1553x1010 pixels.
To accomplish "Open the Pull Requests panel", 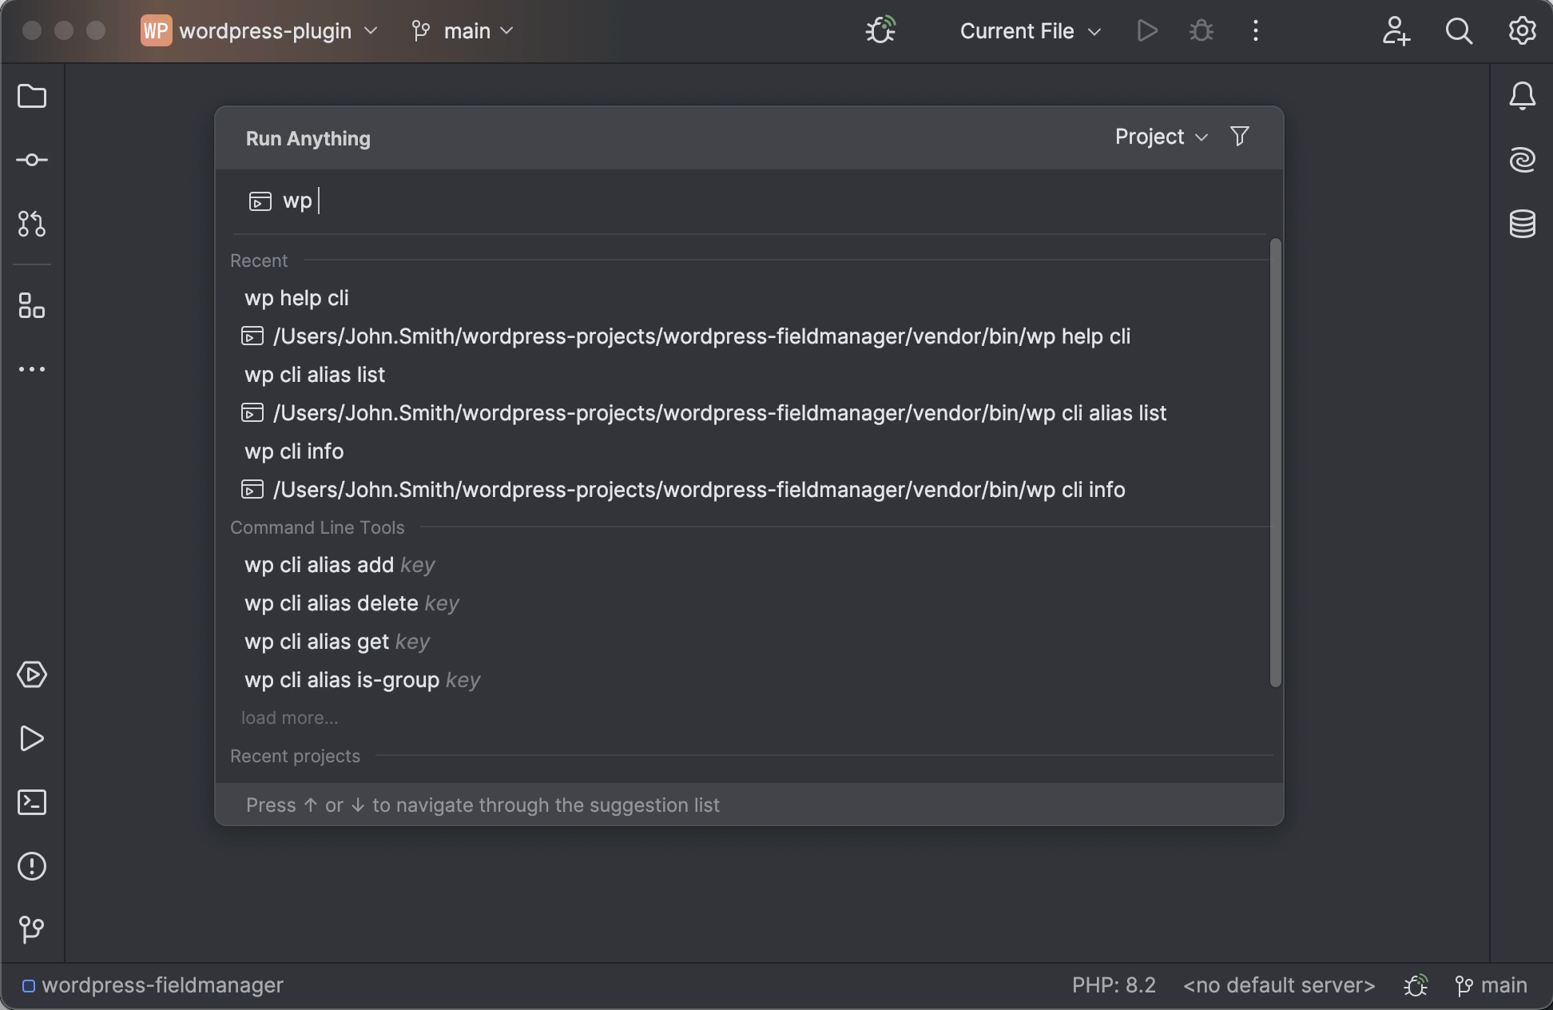I will pyautogui.click(x=32, y=225).
